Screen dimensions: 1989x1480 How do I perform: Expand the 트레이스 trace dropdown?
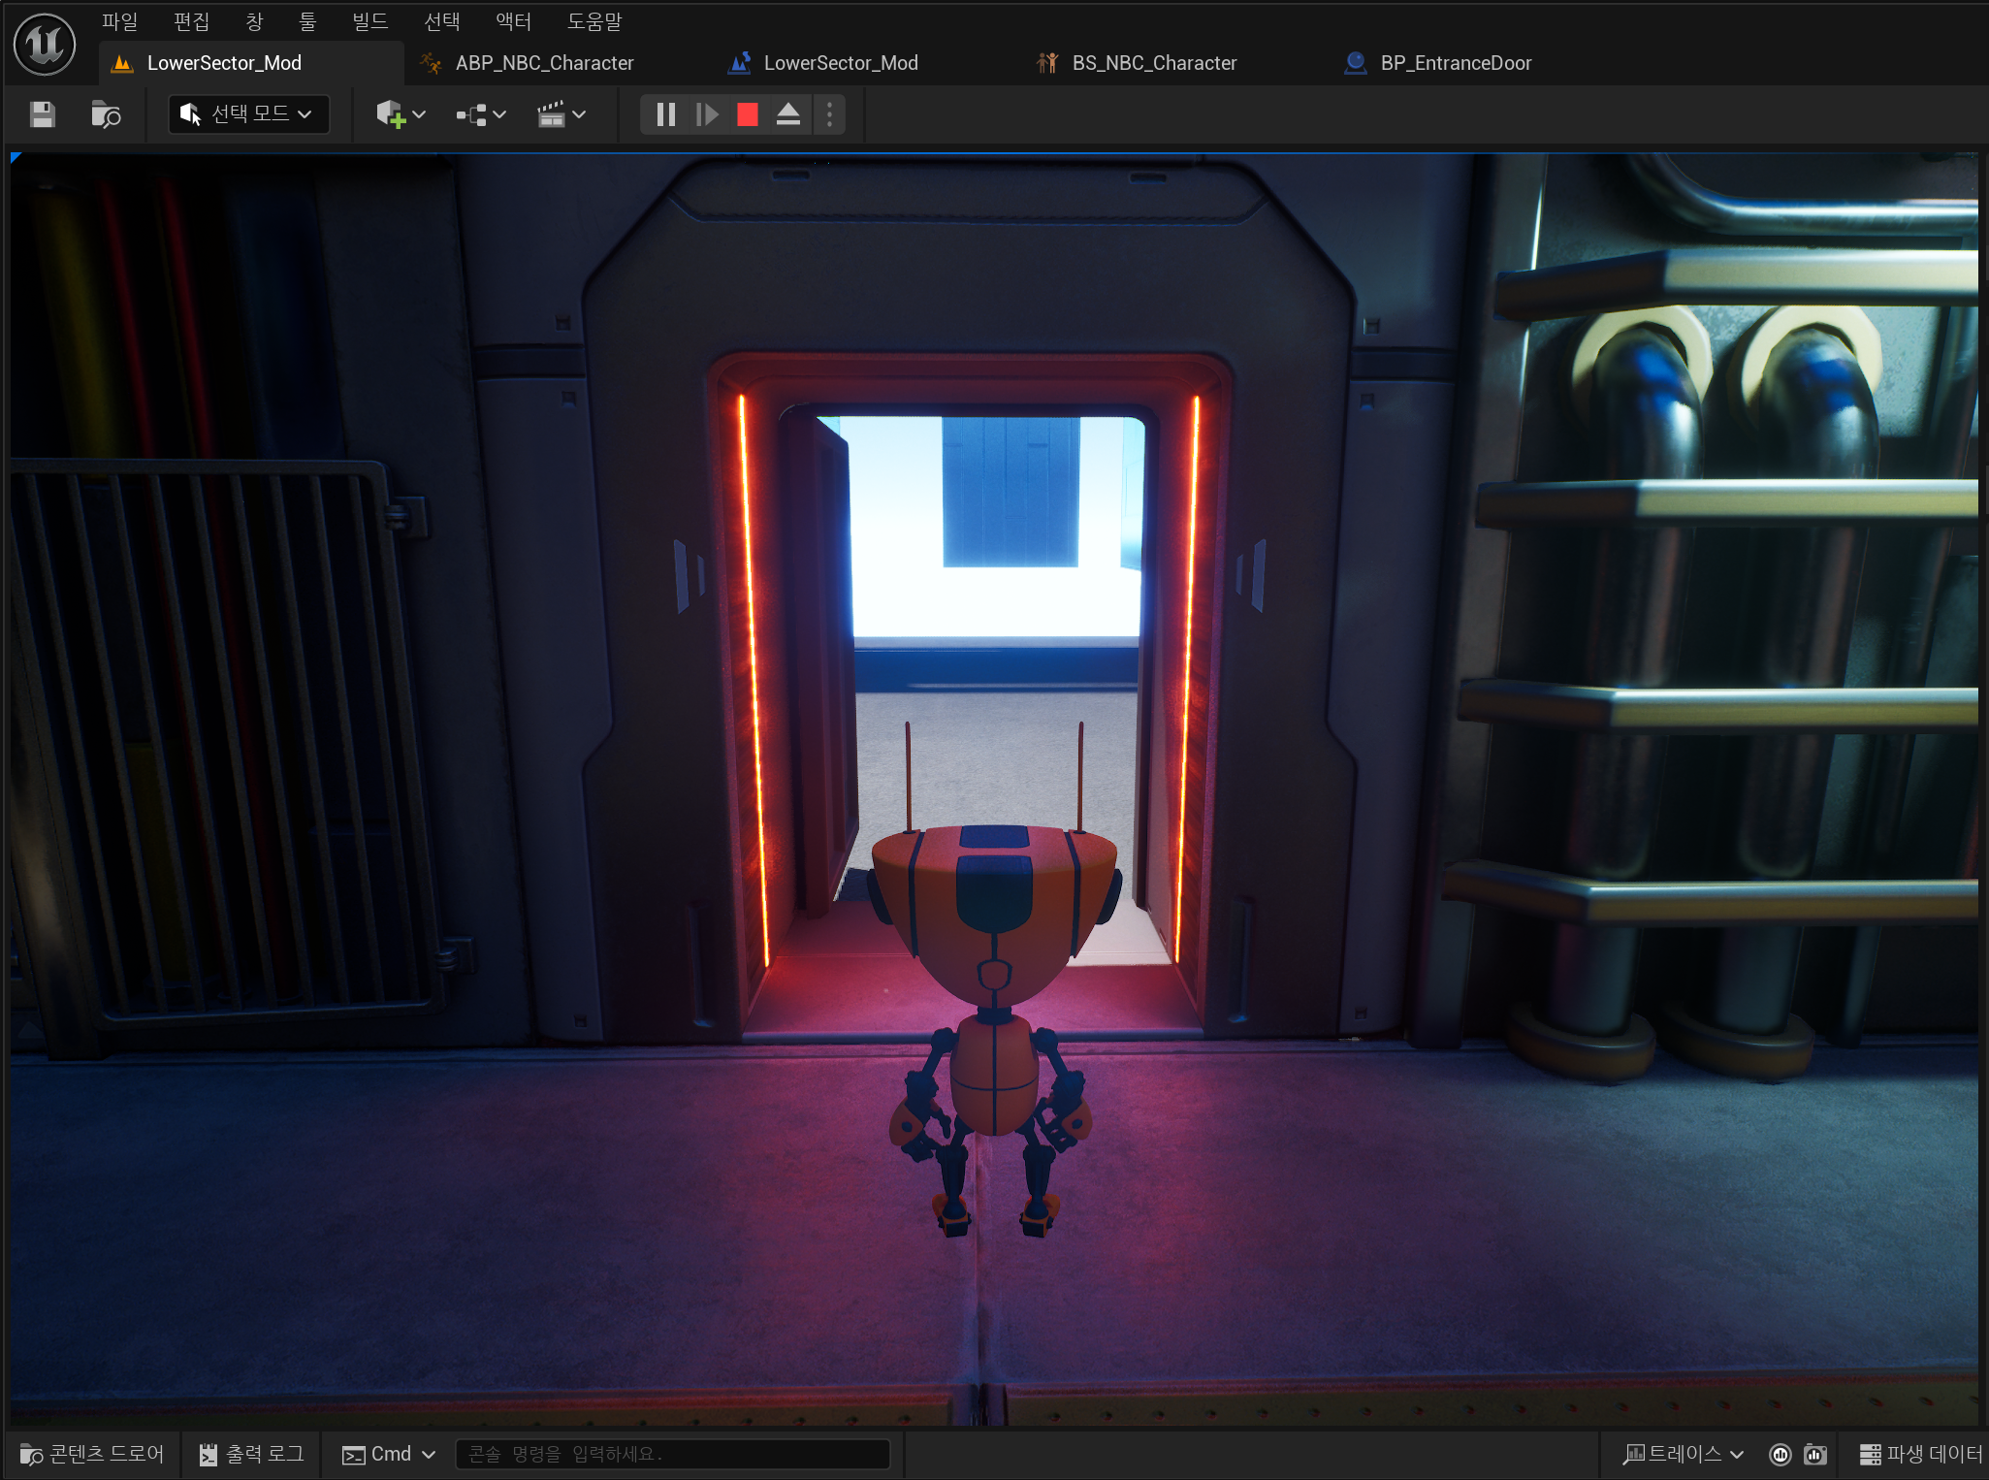coord(1684,1454)
